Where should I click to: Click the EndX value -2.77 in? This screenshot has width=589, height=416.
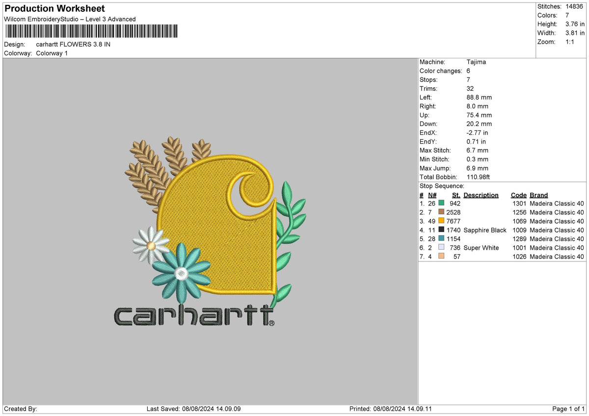click(477, 133)
